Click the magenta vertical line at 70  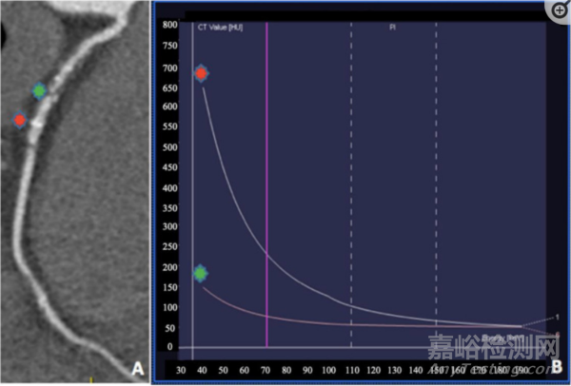coord(266,190)
